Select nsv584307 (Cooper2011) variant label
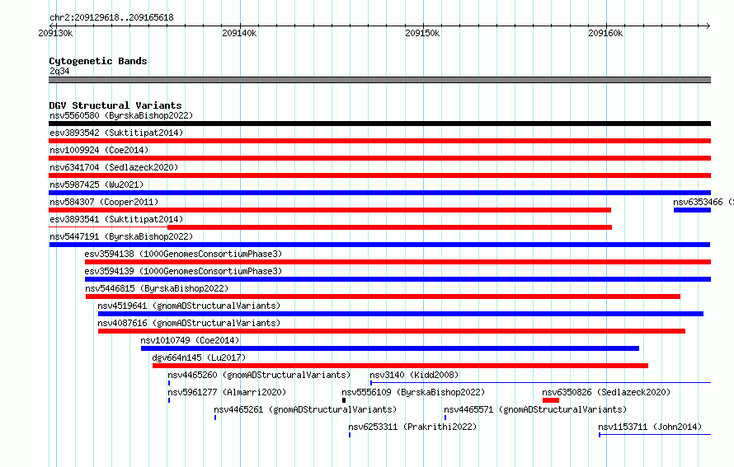Screen dimensions: 734x467 pos(104,202)
